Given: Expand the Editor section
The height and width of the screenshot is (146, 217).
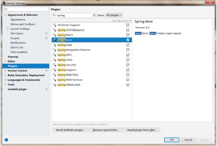Looking at the screenshot, I should pos(5,61).
